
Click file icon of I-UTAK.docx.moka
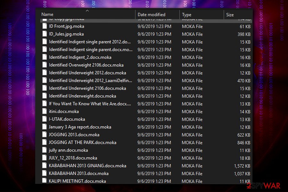coord(44,119)
